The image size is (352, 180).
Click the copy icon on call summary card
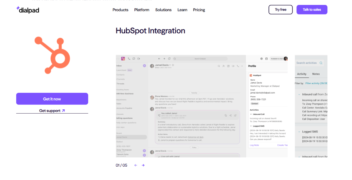pyautogui.click(x=226, y=115)
